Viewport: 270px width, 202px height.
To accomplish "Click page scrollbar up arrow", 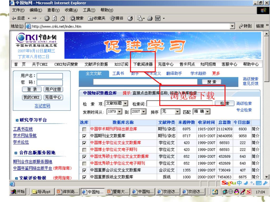I will click(x=266, y=34).
